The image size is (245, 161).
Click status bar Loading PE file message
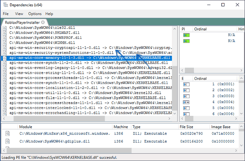[x=59, y=157]
